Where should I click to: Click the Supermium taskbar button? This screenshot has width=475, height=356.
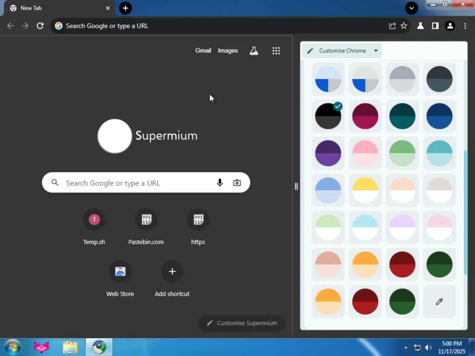99,347
